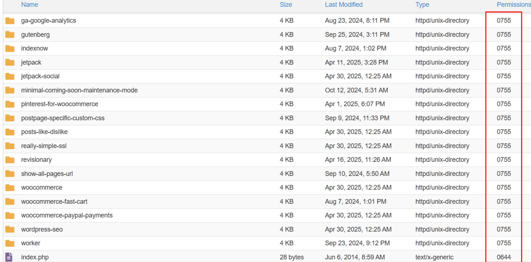Select the gutenberg folder name

tap(35, 35)
